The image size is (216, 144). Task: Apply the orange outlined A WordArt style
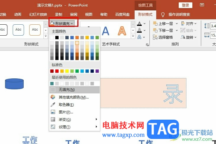click(122, 31)
